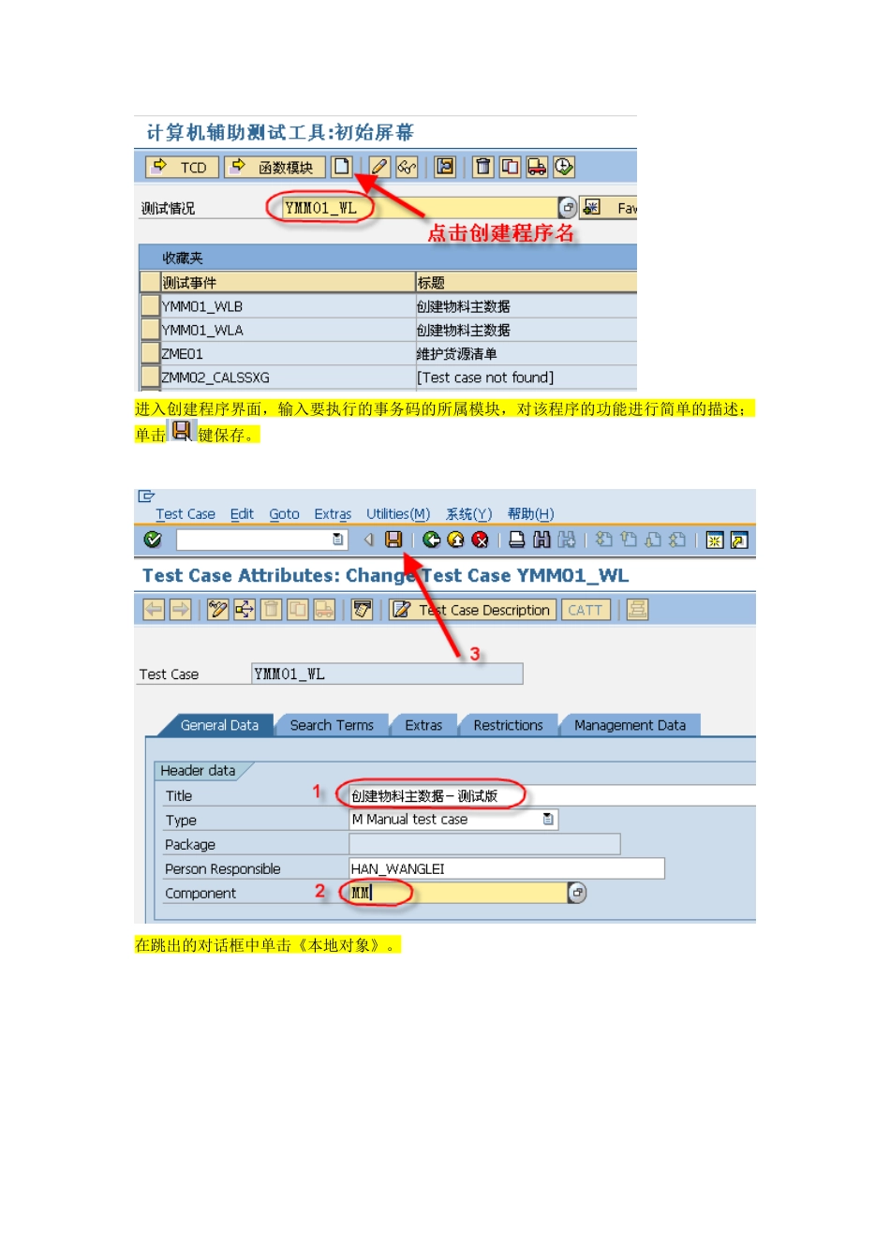Click the 标题 column header
Image resolution: width=890 pixels, height=1259 pixels.
click(527, 282)
